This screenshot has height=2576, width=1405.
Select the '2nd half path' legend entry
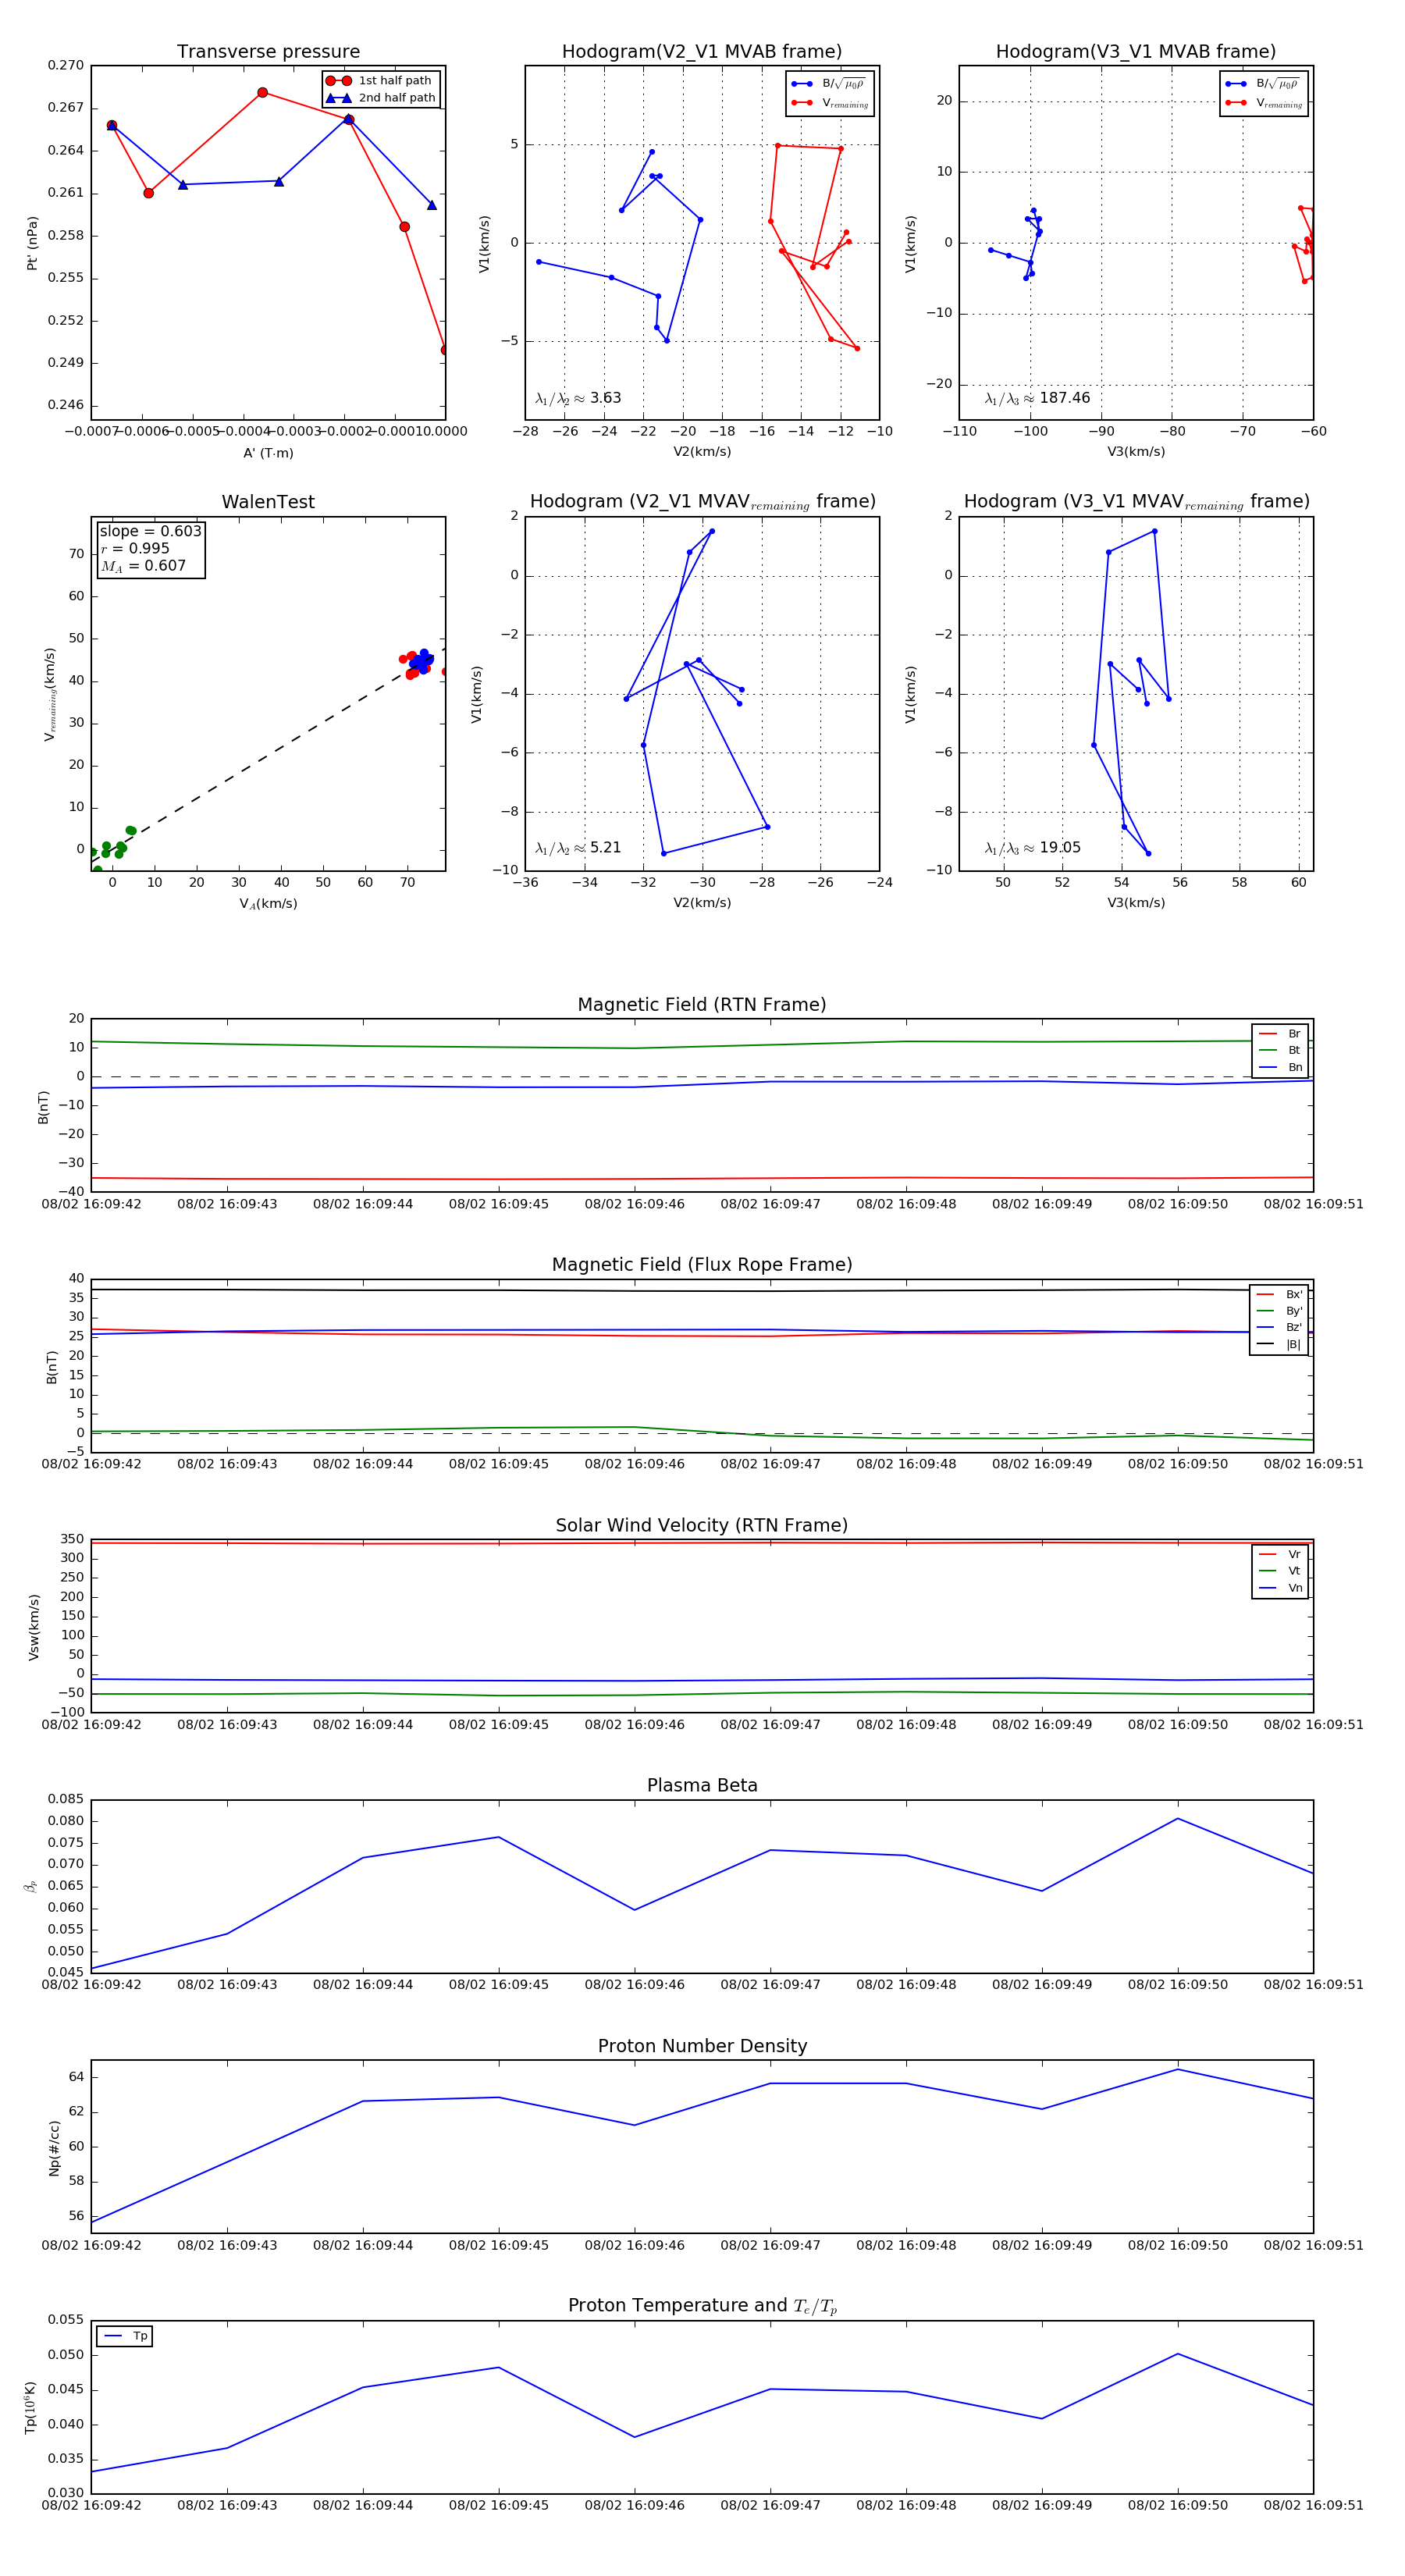pos(381,98)
